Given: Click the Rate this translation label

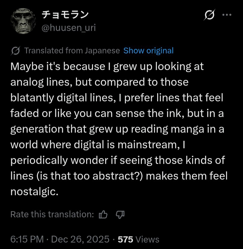Looking at the screenshot, I should point(52,214).
